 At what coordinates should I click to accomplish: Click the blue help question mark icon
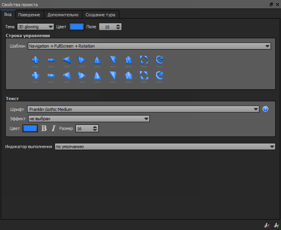pyautogui.click(x=266, y=109)
